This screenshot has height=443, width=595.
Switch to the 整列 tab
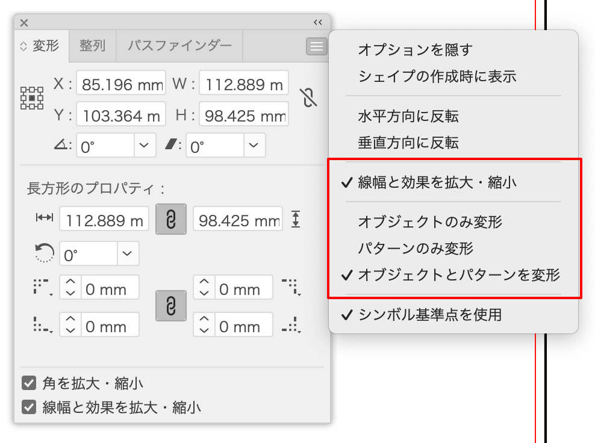pyautogui.click(x=92, y=45)
